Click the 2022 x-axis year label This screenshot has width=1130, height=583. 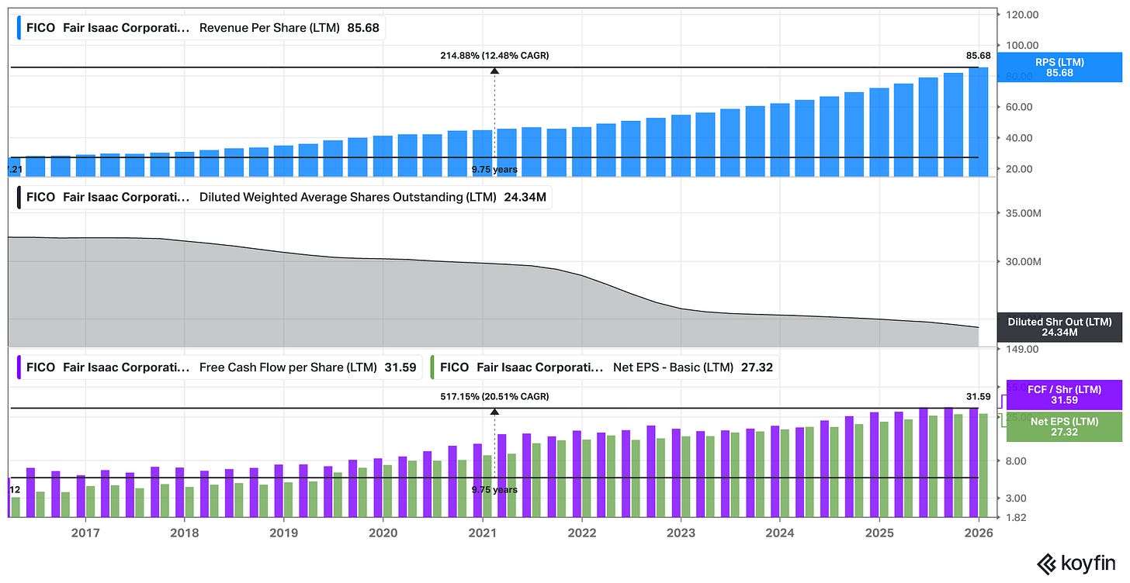[x=581, y=533]
